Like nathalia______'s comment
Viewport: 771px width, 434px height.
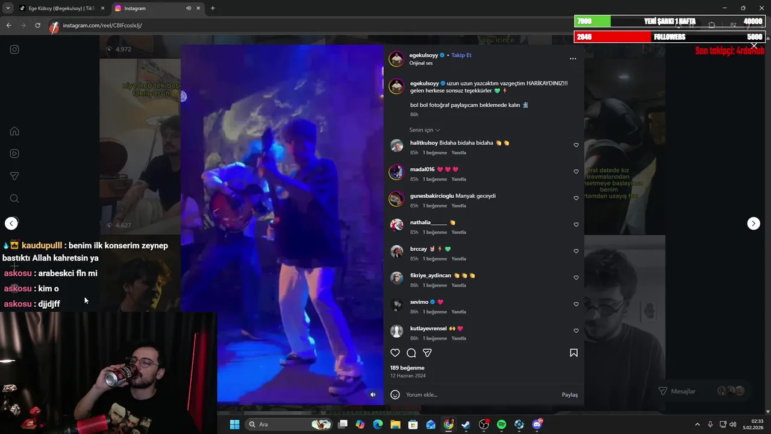click(576, 225)
